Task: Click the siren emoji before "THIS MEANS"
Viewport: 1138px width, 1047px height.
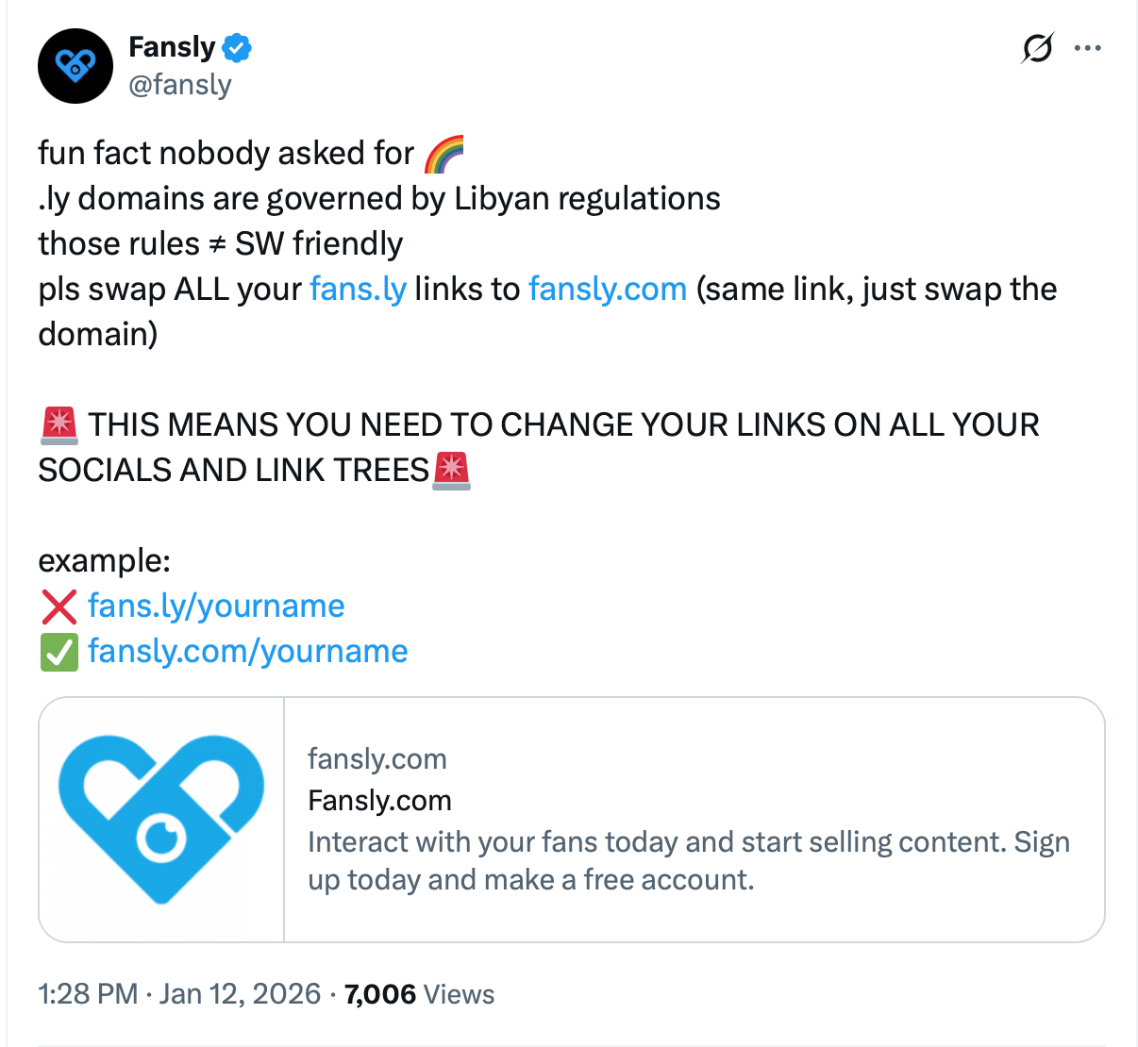Action: (x=59, y=425)
